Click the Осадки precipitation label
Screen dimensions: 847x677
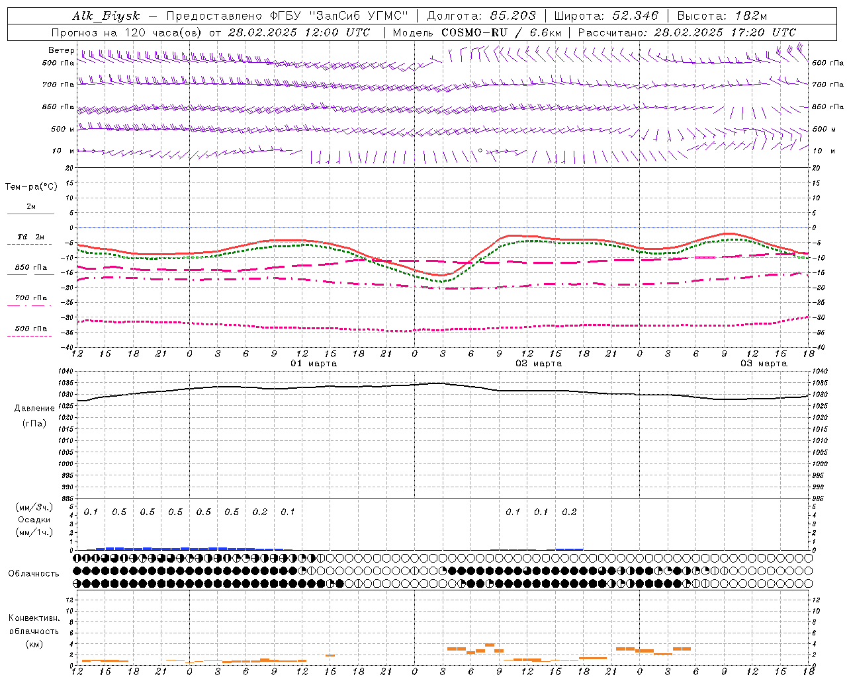34,520
